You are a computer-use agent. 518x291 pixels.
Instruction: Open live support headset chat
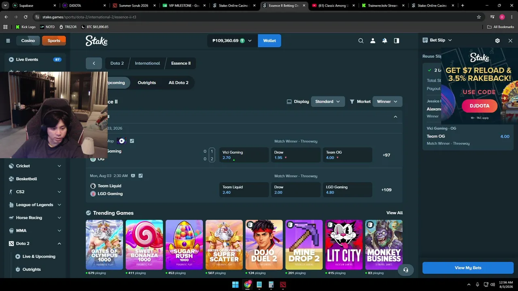(x=406, y=270)
